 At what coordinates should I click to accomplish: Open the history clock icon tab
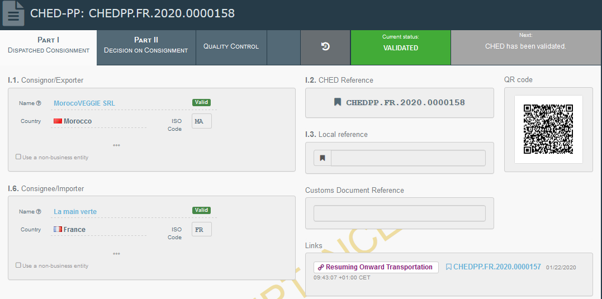click(x=325, y=47)
